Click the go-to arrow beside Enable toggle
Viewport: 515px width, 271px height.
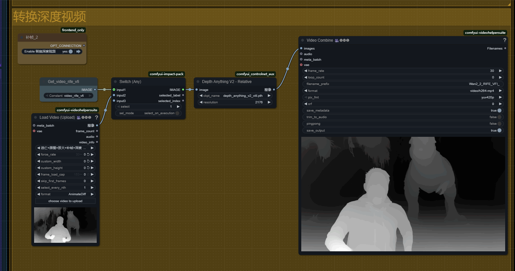pyautogui.click(x=78, y=52)
